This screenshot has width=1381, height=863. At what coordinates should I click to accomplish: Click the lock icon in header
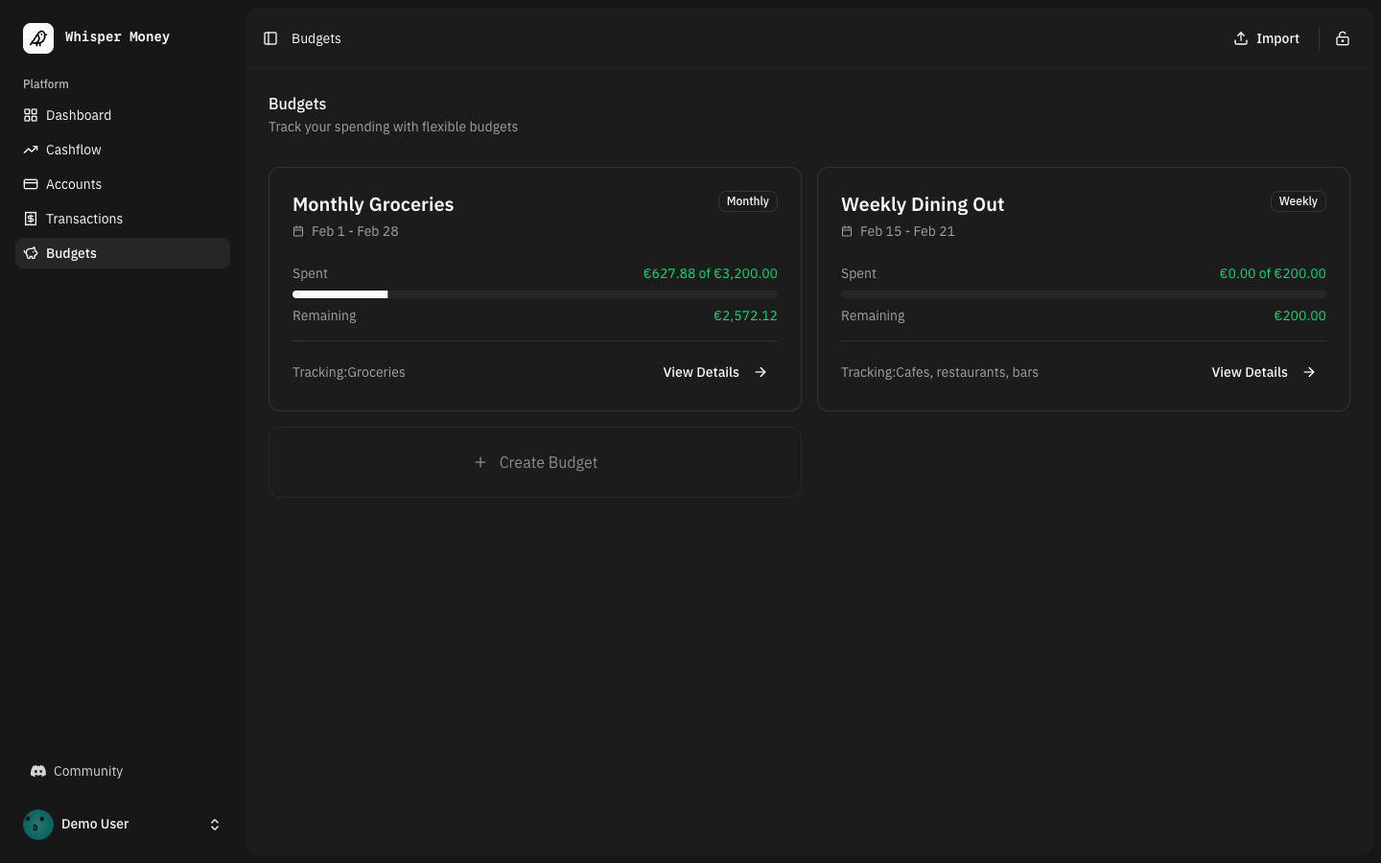coord(1343,38)
